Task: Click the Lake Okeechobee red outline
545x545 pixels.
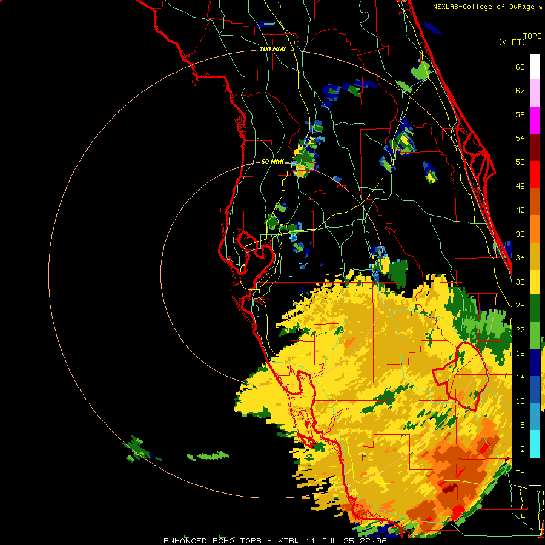Action: [461, 375]
